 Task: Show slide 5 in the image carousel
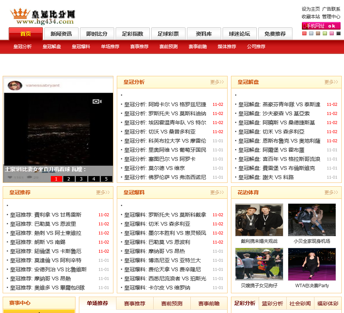(106, 179)
